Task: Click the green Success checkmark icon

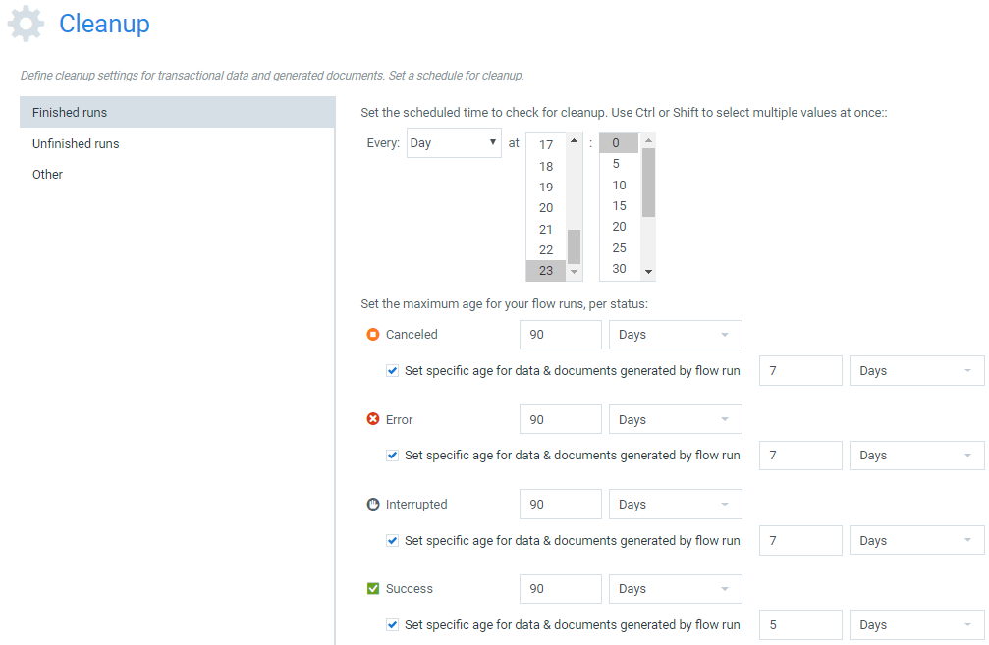Action: 373,588
